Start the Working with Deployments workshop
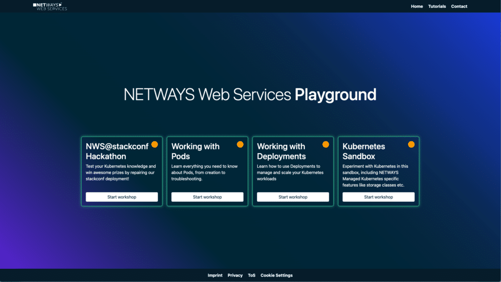The width and height of the screenshot is (501, 282). pos(293,197)
